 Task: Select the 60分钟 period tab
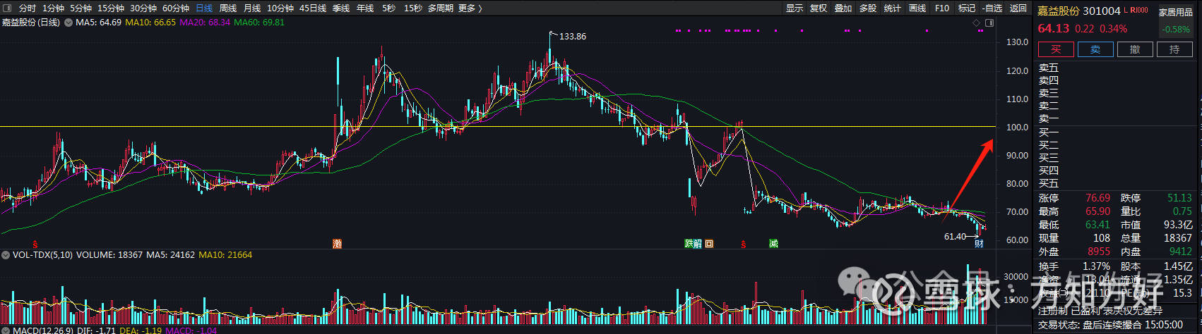[176, 8]
